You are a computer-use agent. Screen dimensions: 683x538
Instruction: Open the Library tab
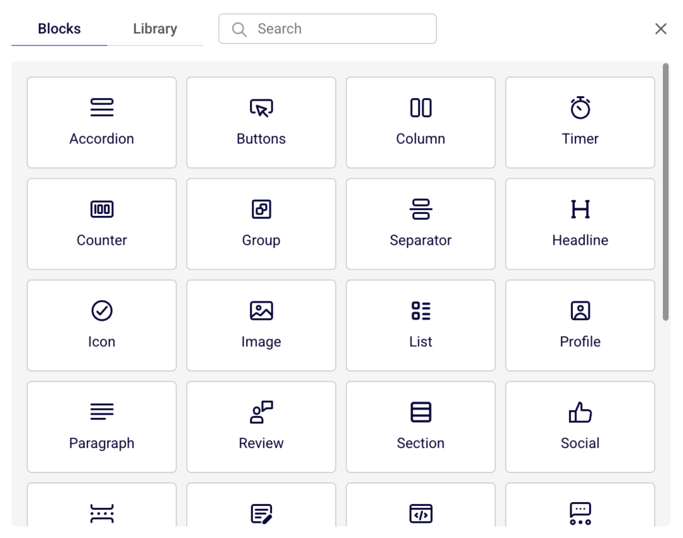point(155,29)
